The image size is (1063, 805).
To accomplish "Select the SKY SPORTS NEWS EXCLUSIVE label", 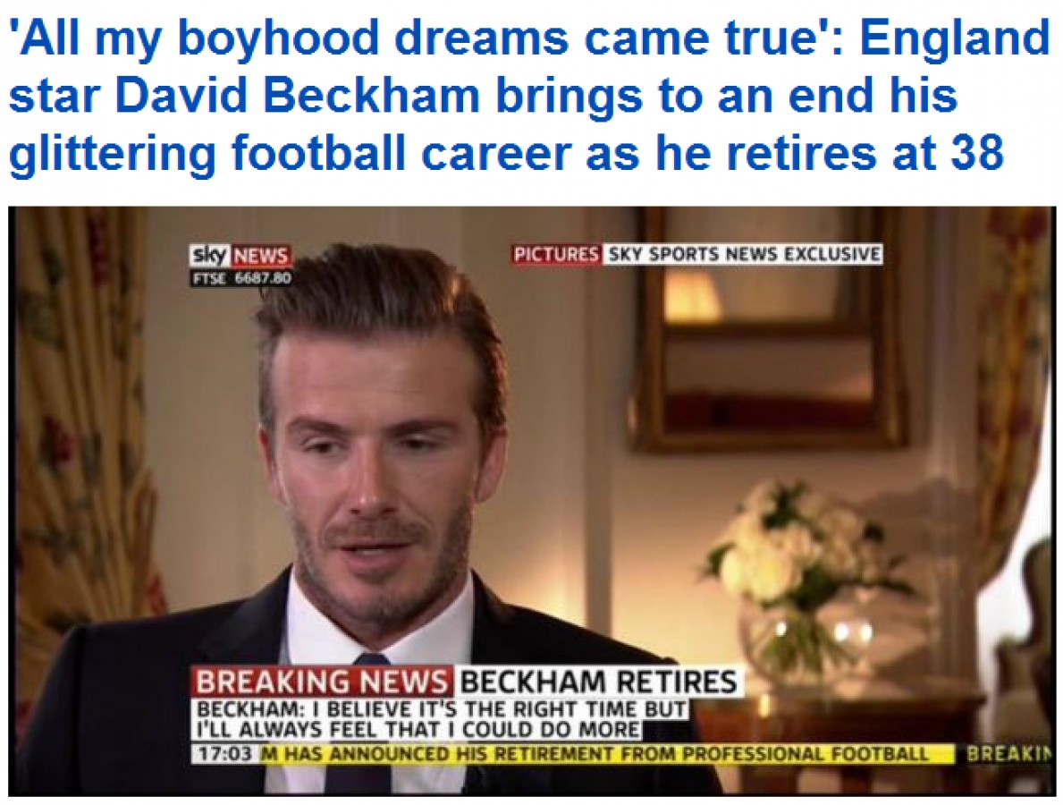I will 743,254.
